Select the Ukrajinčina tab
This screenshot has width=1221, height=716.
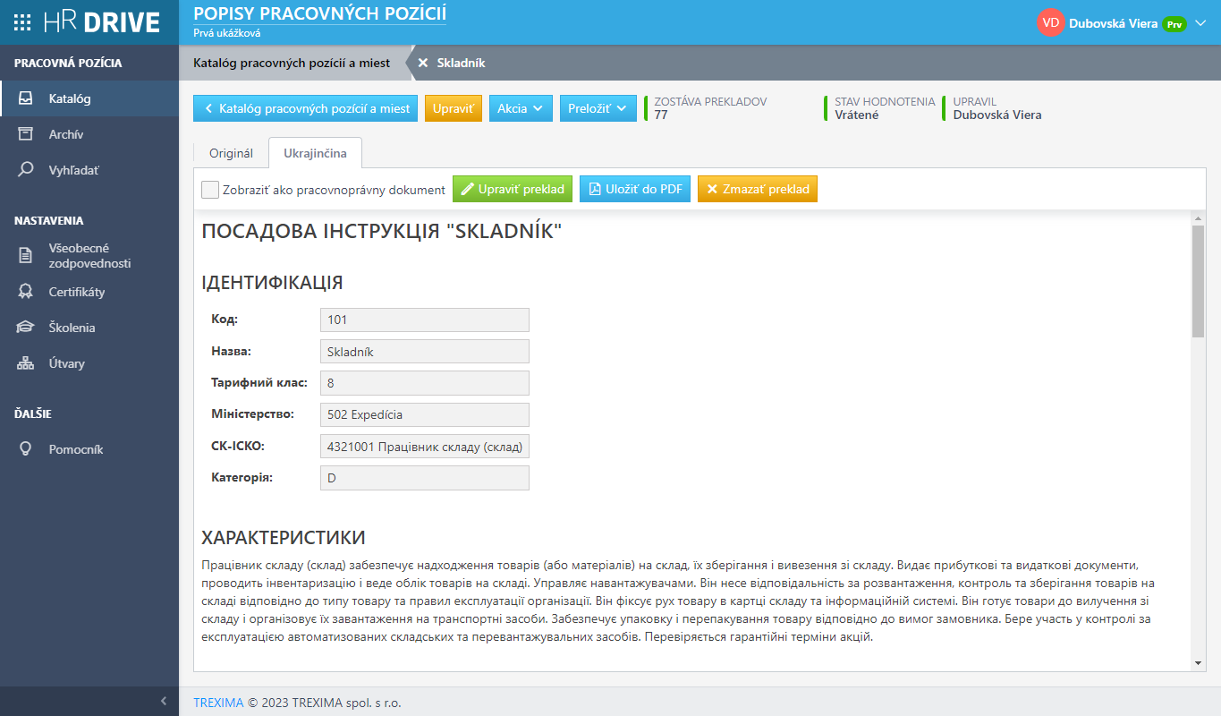(x=315, y=153)
